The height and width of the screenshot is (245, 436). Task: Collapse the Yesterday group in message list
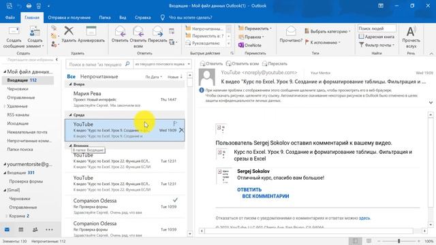70,84
